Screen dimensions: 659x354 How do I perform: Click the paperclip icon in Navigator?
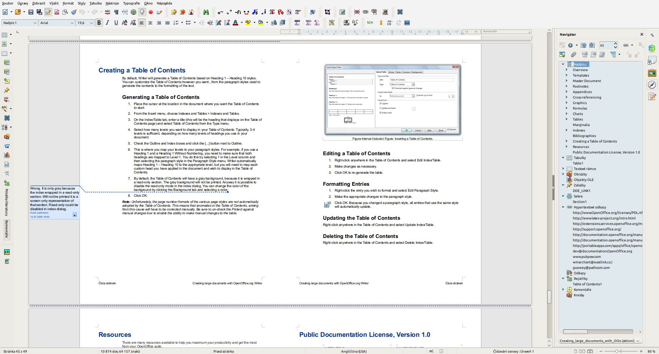[x=574, y=54]
